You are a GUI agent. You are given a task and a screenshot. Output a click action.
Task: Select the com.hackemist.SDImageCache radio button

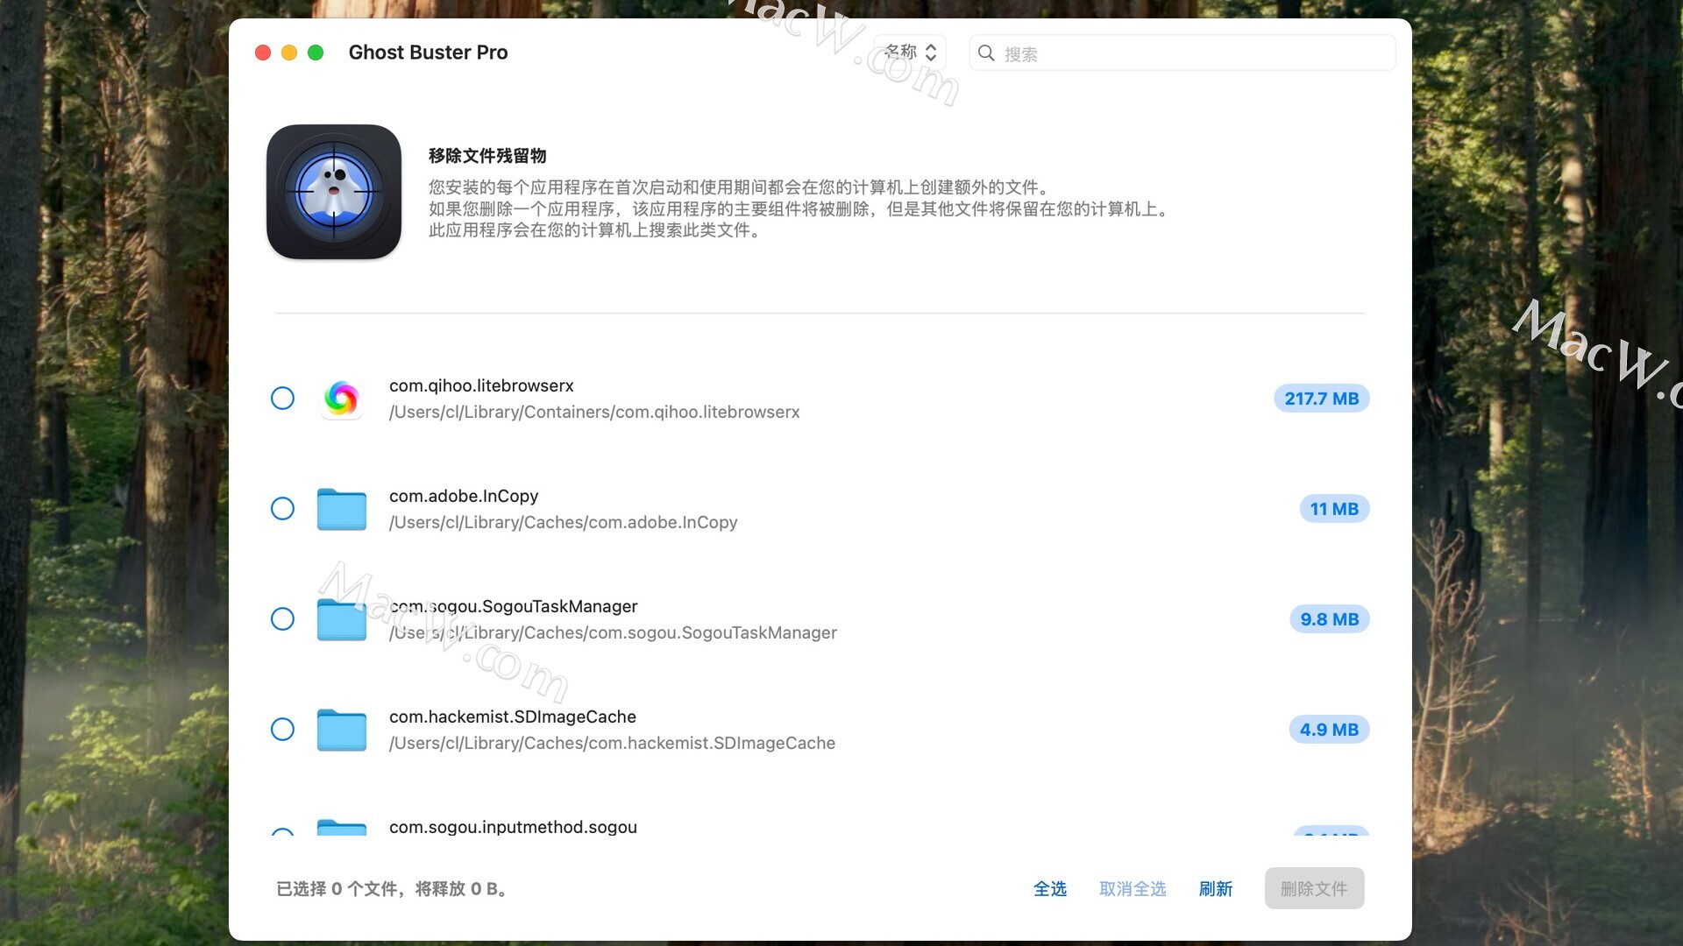282,730
